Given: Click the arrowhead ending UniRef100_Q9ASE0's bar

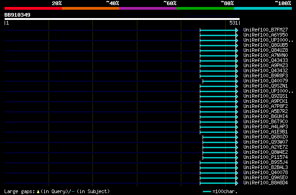Looking at the screenshot, I should pos(237,178).
